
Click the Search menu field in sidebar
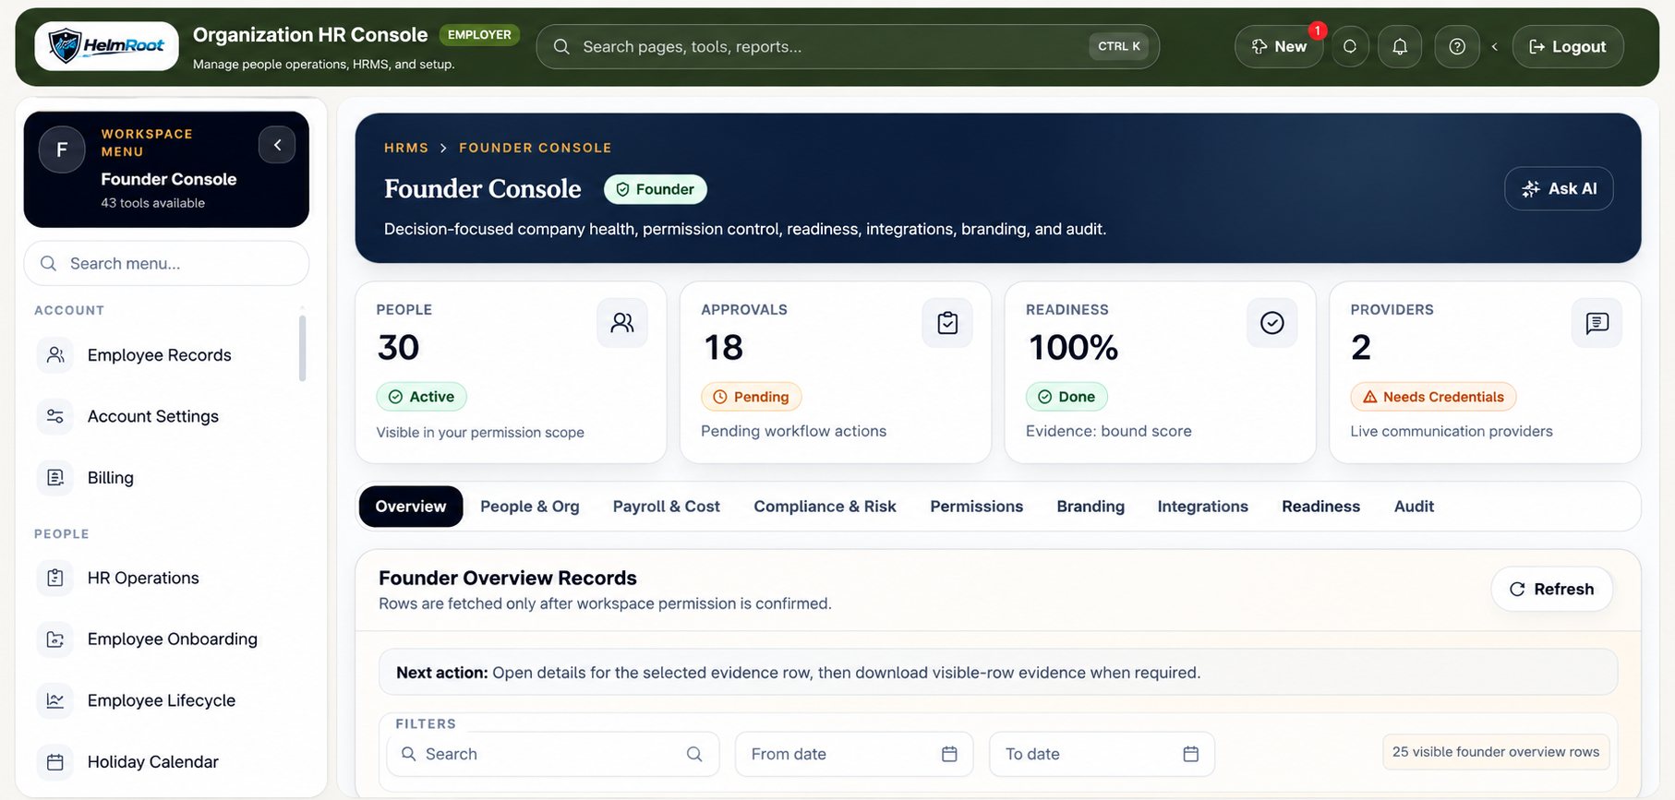166,263
